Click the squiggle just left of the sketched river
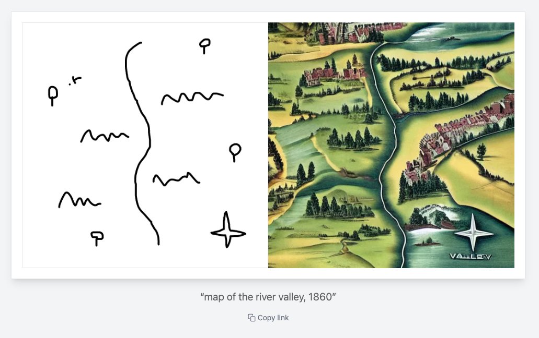Viewport: 539px width, 338px height. 104,136
